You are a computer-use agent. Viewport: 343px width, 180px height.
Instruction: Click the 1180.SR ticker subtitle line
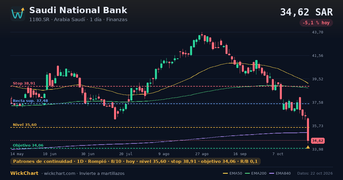click(x=78, y=19)
